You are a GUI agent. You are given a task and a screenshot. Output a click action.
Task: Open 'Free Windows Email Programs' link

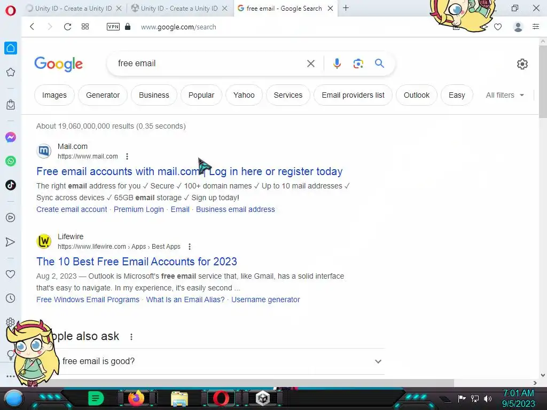[x=88, y=300]
